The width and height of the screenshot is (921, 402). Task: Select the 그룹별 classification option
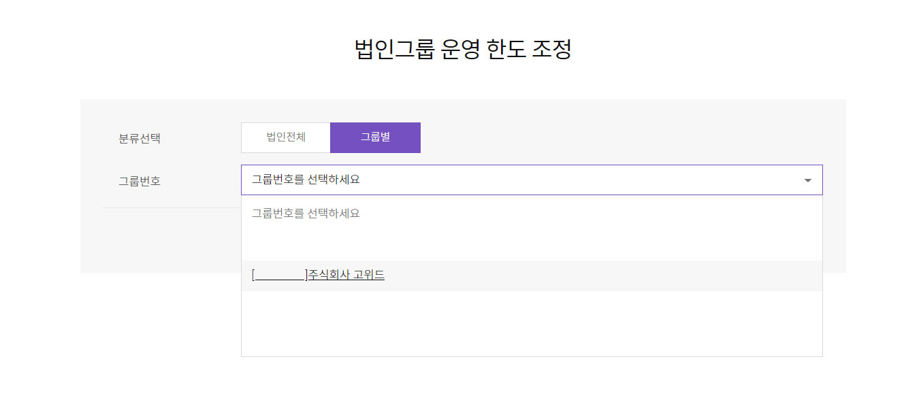click(375, 137)
